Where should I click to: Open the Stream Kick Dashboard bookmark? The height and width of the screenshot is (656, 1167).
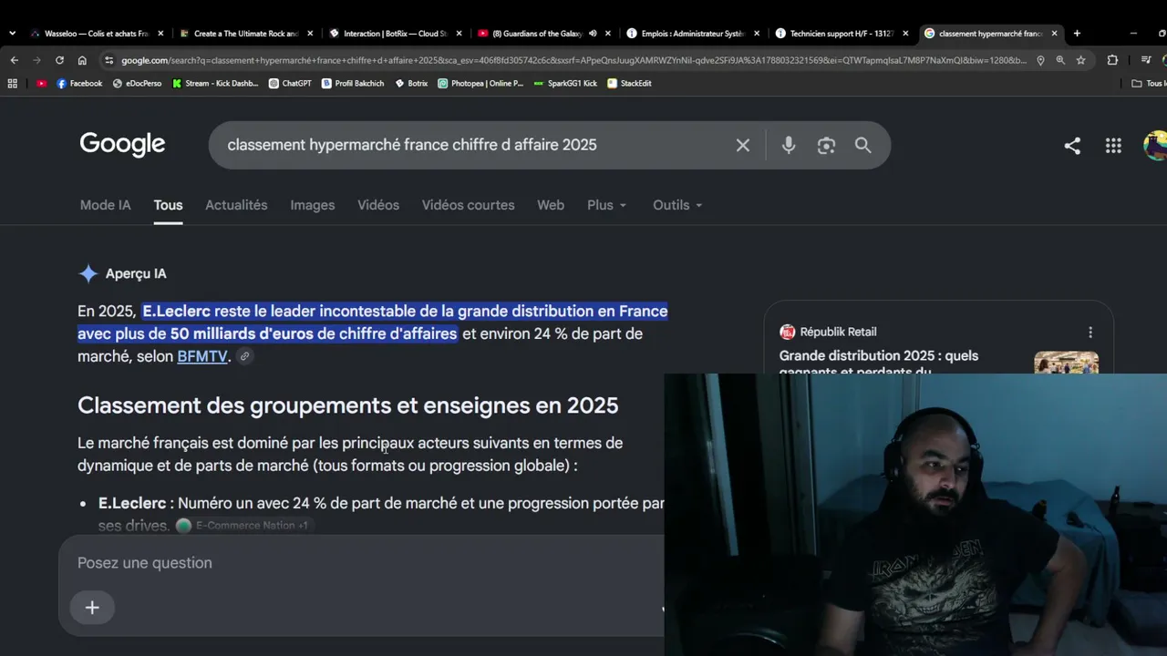click(x=215, y=83)
